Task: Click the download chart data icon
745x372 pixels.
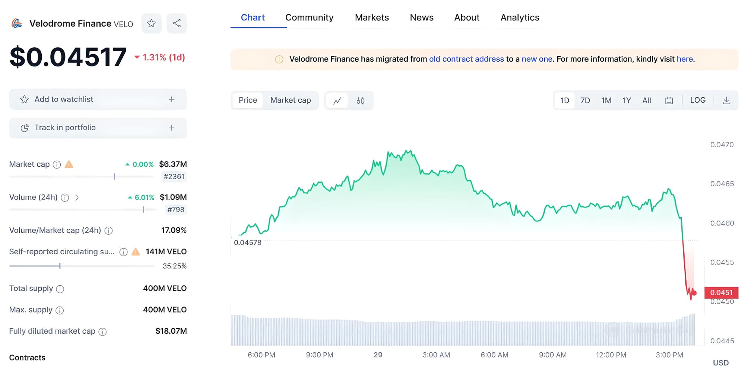Action: [726, 100]
